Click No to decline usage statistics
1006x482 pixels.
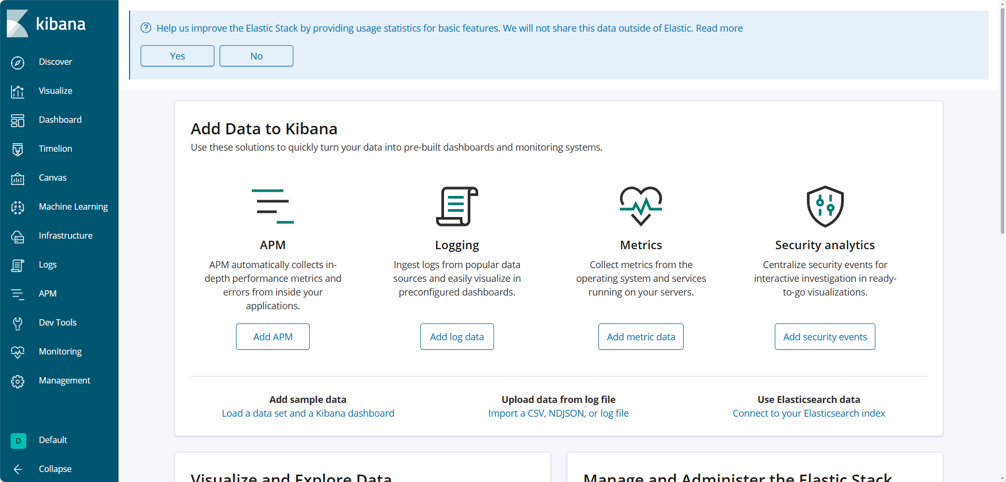click(257, 56)
